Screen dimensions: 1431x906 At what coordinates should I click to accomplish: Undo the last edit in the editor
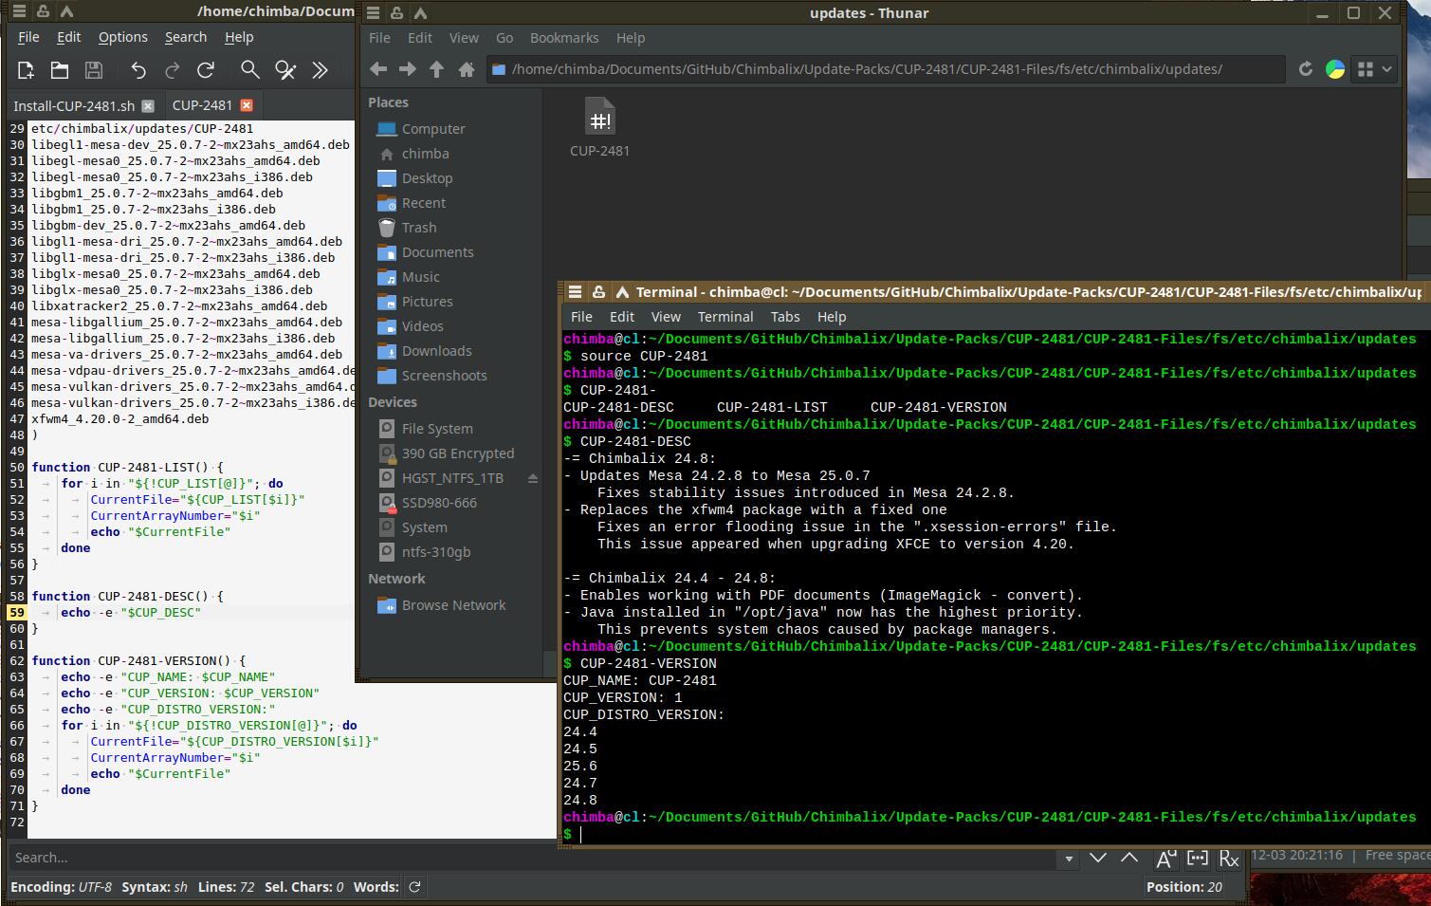(x=138, y=70)
